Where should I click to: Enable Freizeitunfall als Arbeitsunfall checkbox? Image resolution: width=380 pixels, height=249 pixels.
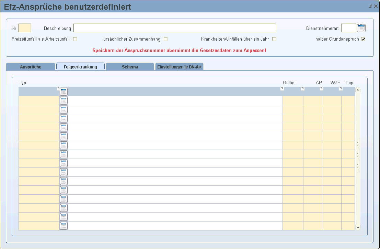[75, 39]
